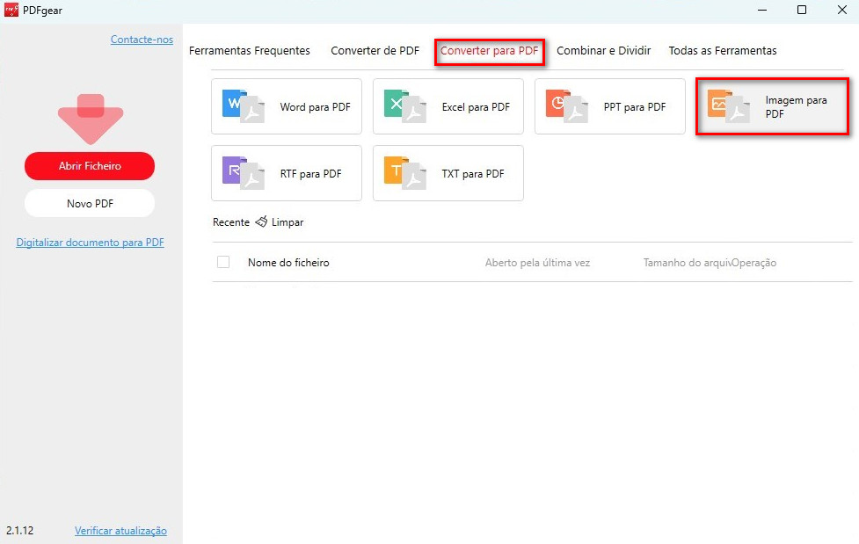Open the PPT para PDF converter
859x544 pixels.
point(609,106)
